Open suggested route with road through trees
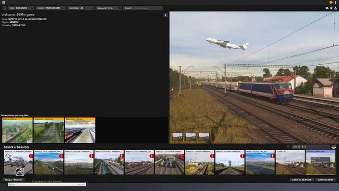Screen dimensions: 339x191 tap(49, 131)
